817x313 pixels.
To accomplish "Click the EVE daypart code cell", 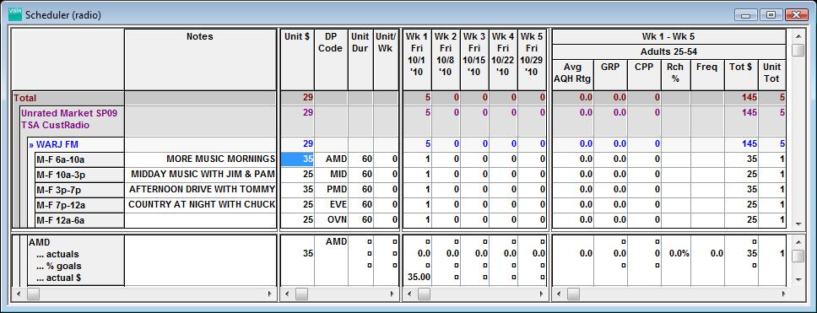I will [x=331, y=205].
